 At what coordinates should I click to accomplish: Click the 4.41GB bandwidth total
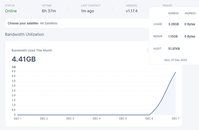[x=24, y=59]
